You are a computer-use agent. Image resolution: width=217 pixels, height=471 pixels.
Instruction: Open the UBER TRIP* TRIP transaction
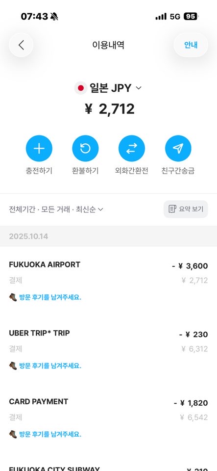[109, 349]
